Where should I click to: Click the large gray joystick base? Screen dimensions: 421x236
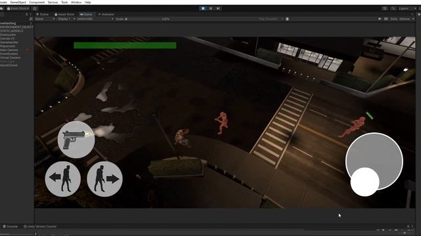[x=374, y=161]
